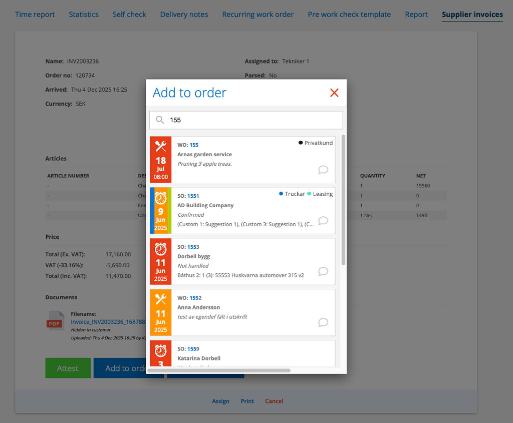The width and height of the screenshot is (513, 423).
Task: Go to Pre work check template tab
Action: (x=349, y=15)
